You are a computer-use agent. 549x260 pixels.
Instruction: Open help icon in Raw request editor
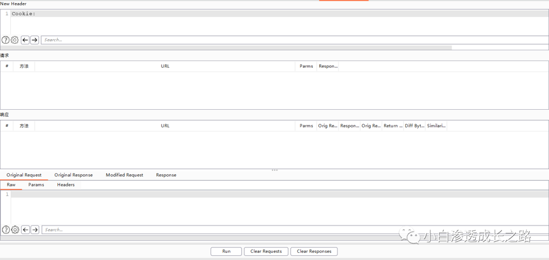coord(6,230)
